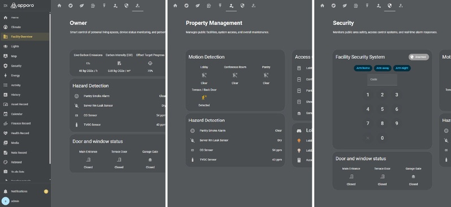Open Lights in the sidebar
The width and height of the screenshot is (451, 207).
tap(25, 46)
